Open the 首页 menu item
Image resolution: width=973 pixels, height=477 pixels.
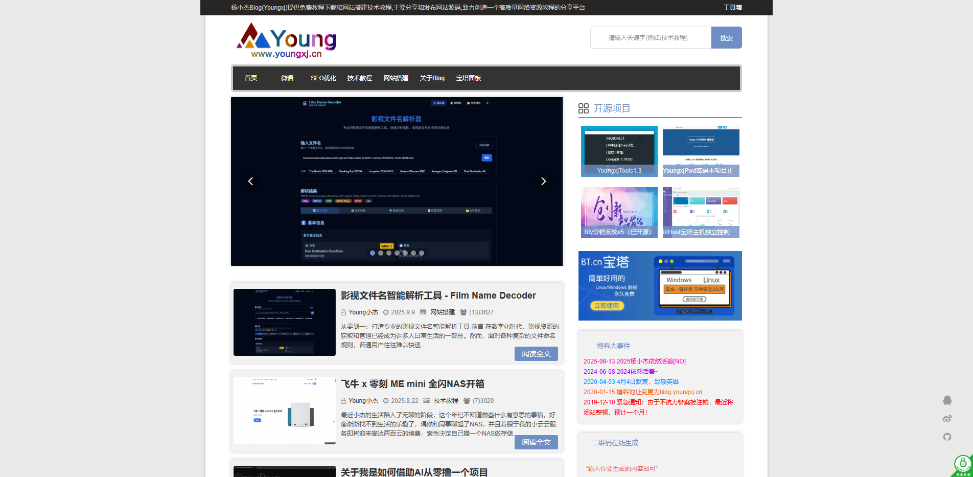[x=251, y=78]
